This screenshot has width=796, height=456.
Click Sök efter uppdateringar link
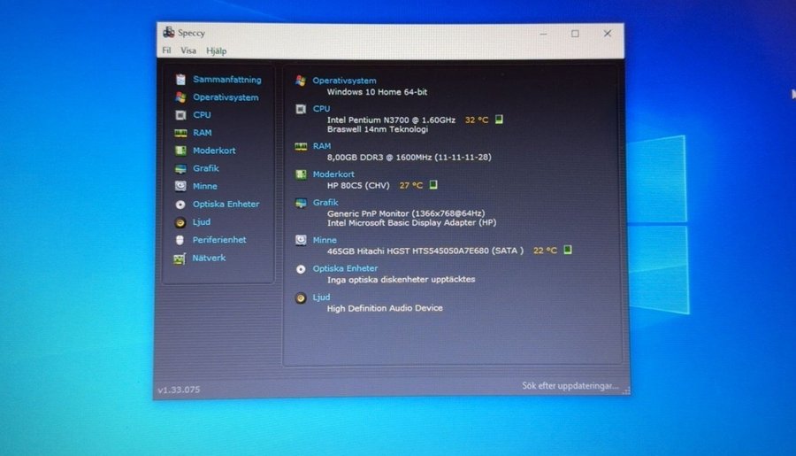[570, 387]
